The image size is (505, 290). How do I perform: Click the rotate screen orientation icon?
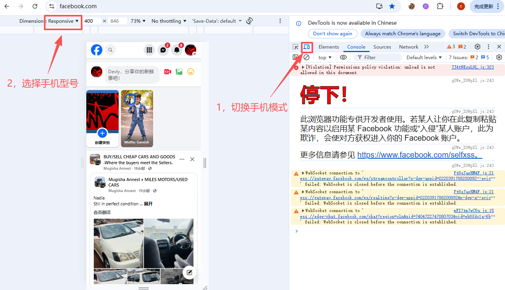(250, 21)
